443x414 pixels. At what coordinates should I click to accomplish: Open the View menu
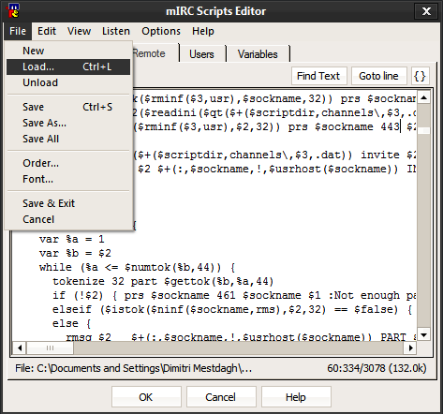tap(79, 31)
